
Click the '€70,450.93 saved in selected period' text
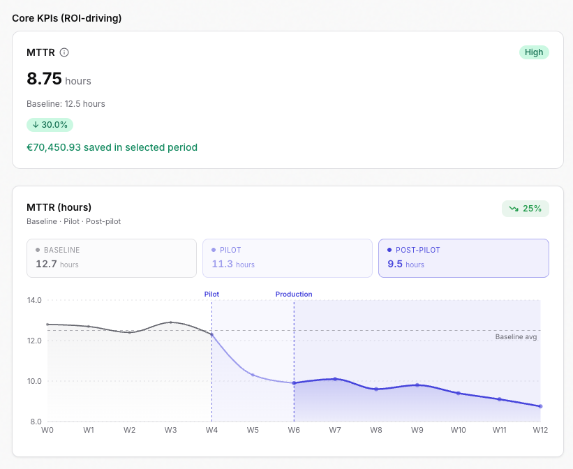click(112, 147)
